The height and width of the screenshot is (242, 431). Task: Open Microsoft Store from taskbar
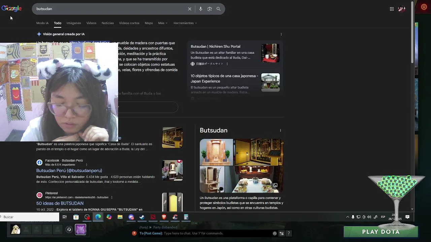(x=76, y=217)
